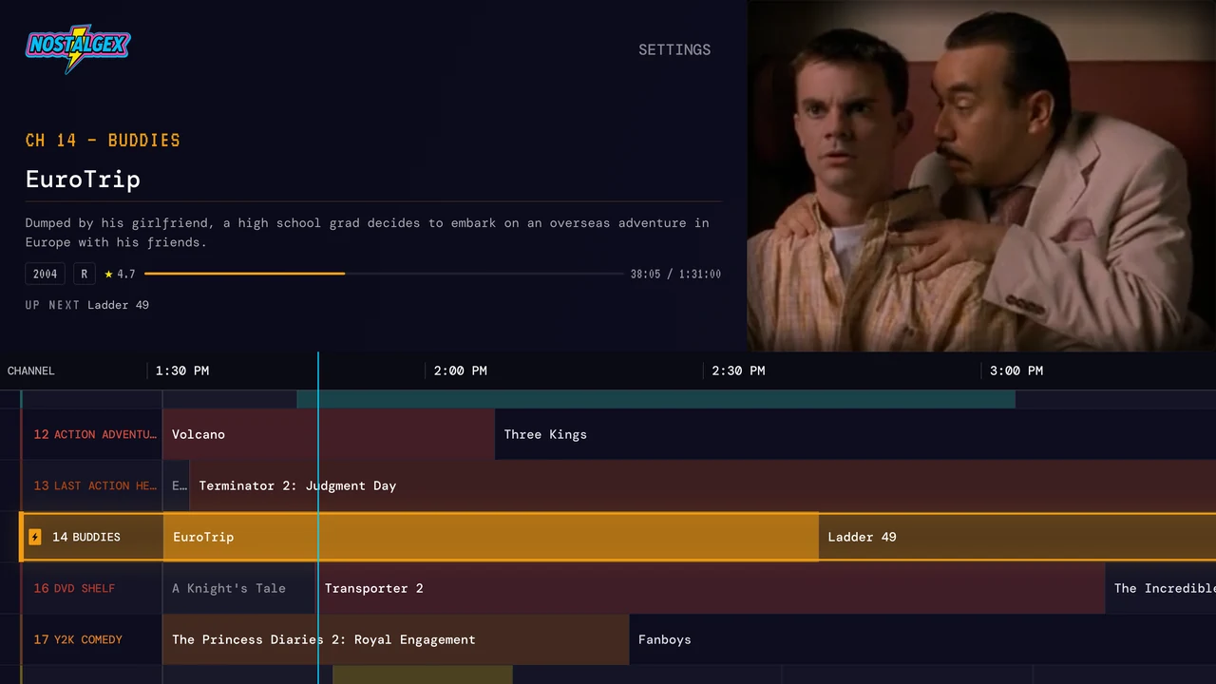Select Transporter 2 on DVD Shelf
The image size is (1216, 684).
pyautogui.click(x=711, y=588)
